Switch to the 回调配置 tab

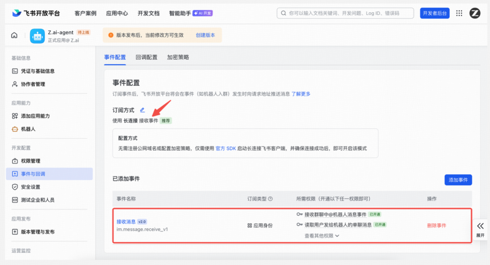click(146, 57)
